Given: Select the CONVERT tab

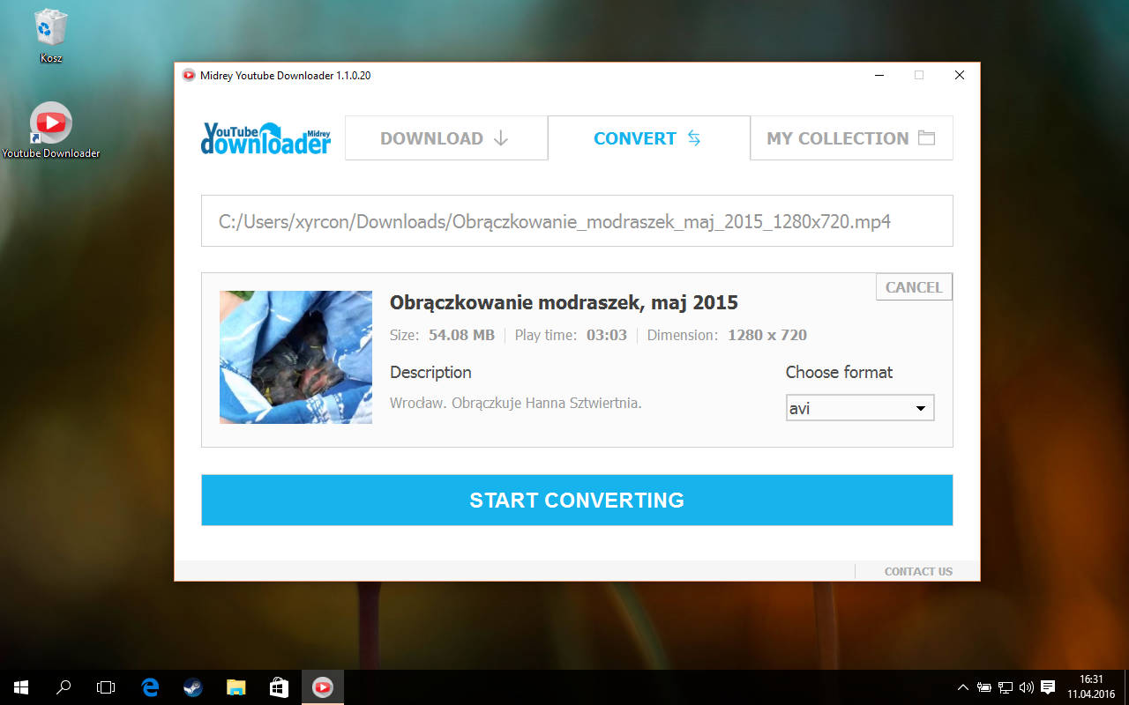Looking at the screenshot, I should pos(649,138).
